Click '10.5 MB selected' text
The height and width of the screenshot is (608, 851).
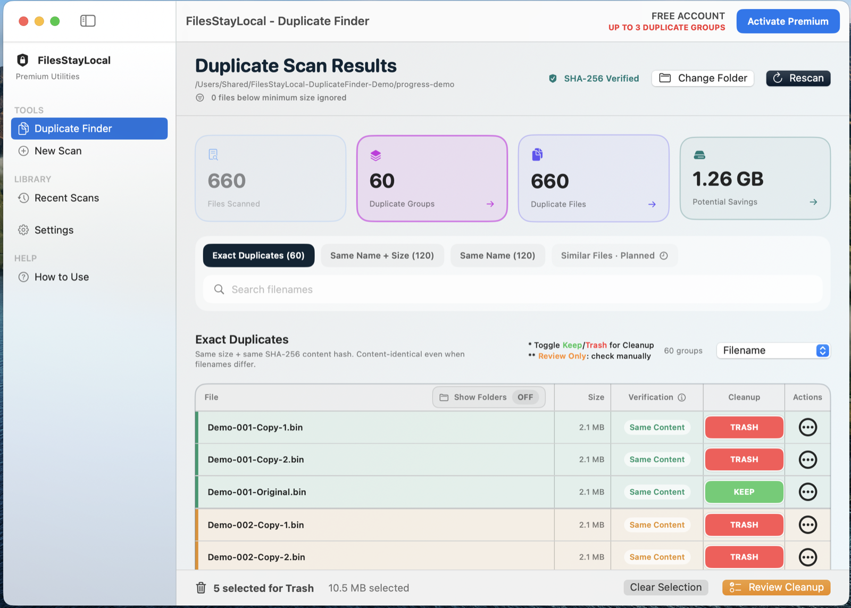pyautogui.click(x=369, y=588)
